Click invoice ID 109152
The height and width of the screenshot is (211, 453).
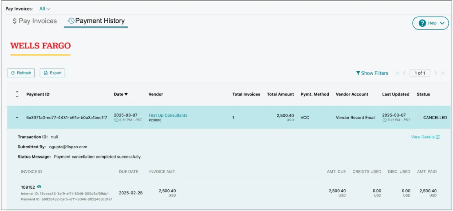(28, 187)
